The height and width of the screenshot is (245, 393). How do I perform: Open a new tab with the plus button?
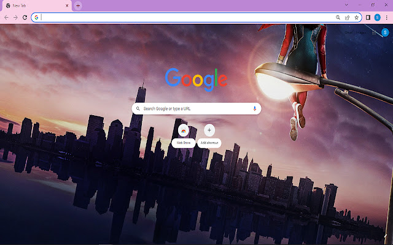[78, 6]
